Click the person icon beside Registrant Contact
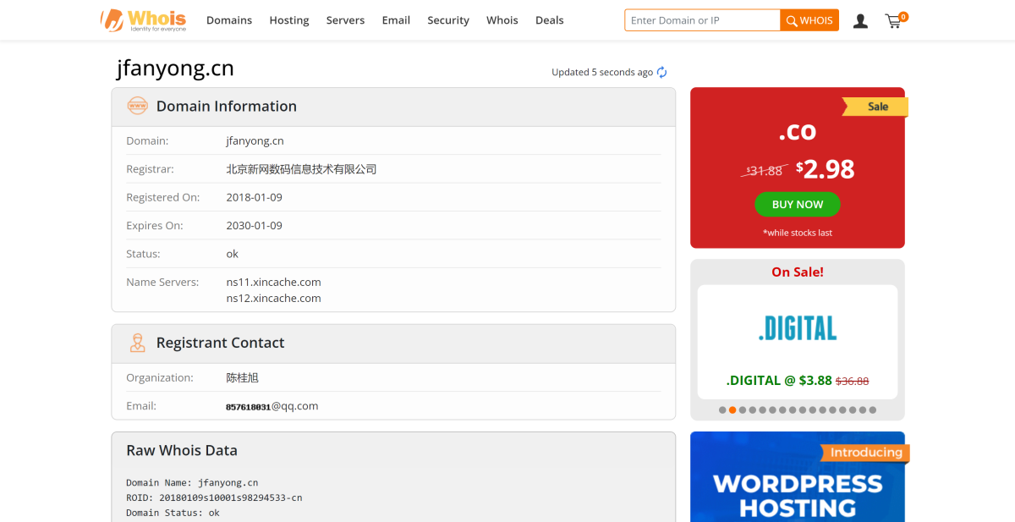 pyautogui.click(x=138, y=343)
